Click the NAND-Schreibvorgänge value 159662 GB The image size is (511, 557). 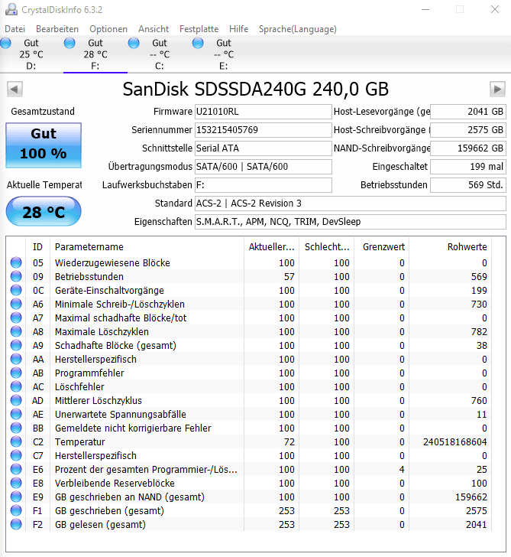click(468, 148)
